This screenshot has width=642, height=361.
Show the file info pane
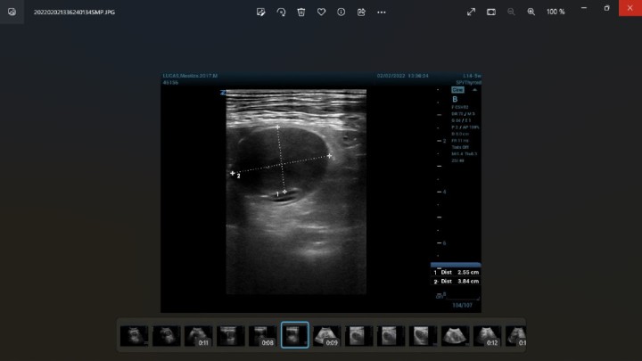click(341, 12)
